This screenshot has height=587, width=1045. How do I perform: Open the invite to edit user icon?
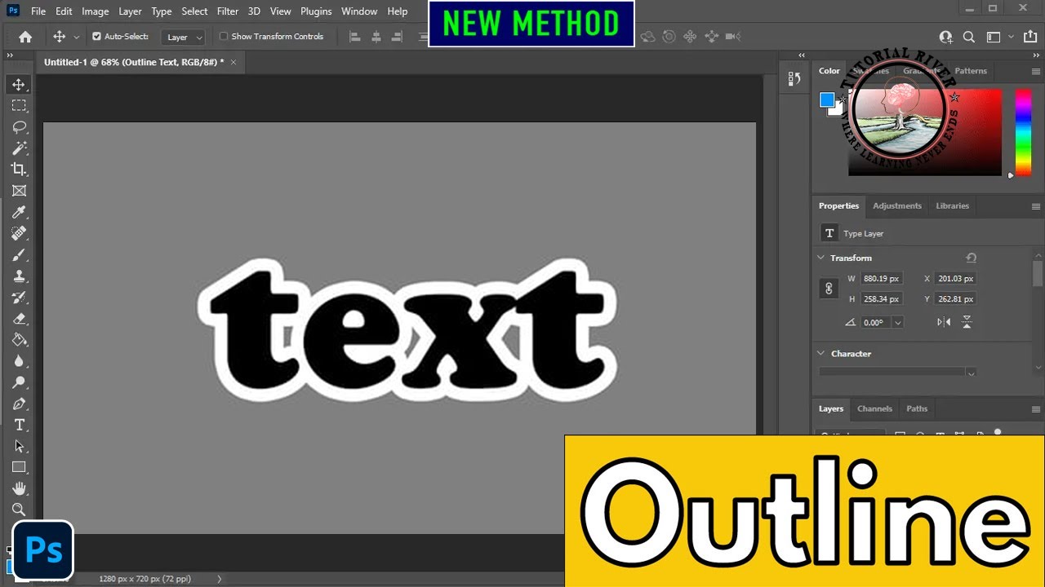click(945, 37)
